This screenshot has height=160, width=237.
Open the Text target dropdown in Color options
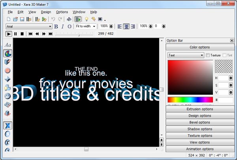click(186, 55)
